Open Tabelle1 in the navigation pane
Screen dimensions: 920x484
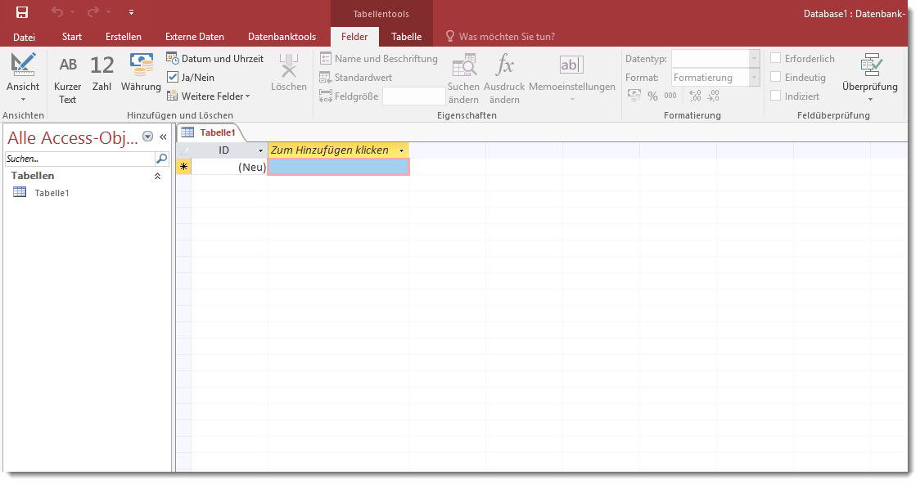coord(51,193)
